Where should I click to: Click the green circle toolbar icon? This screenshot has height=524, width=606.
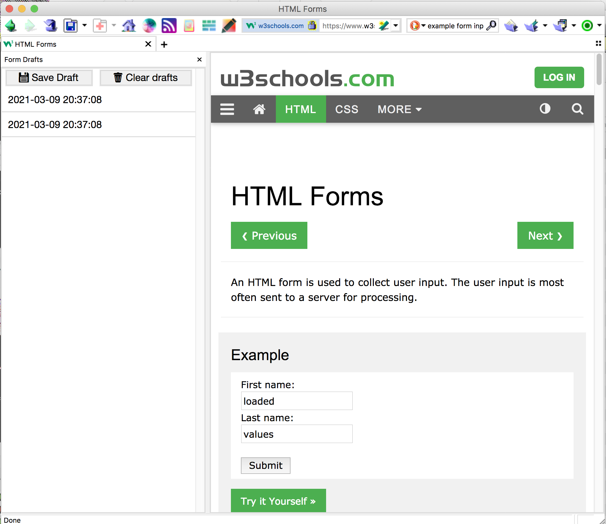coord(587,26)
